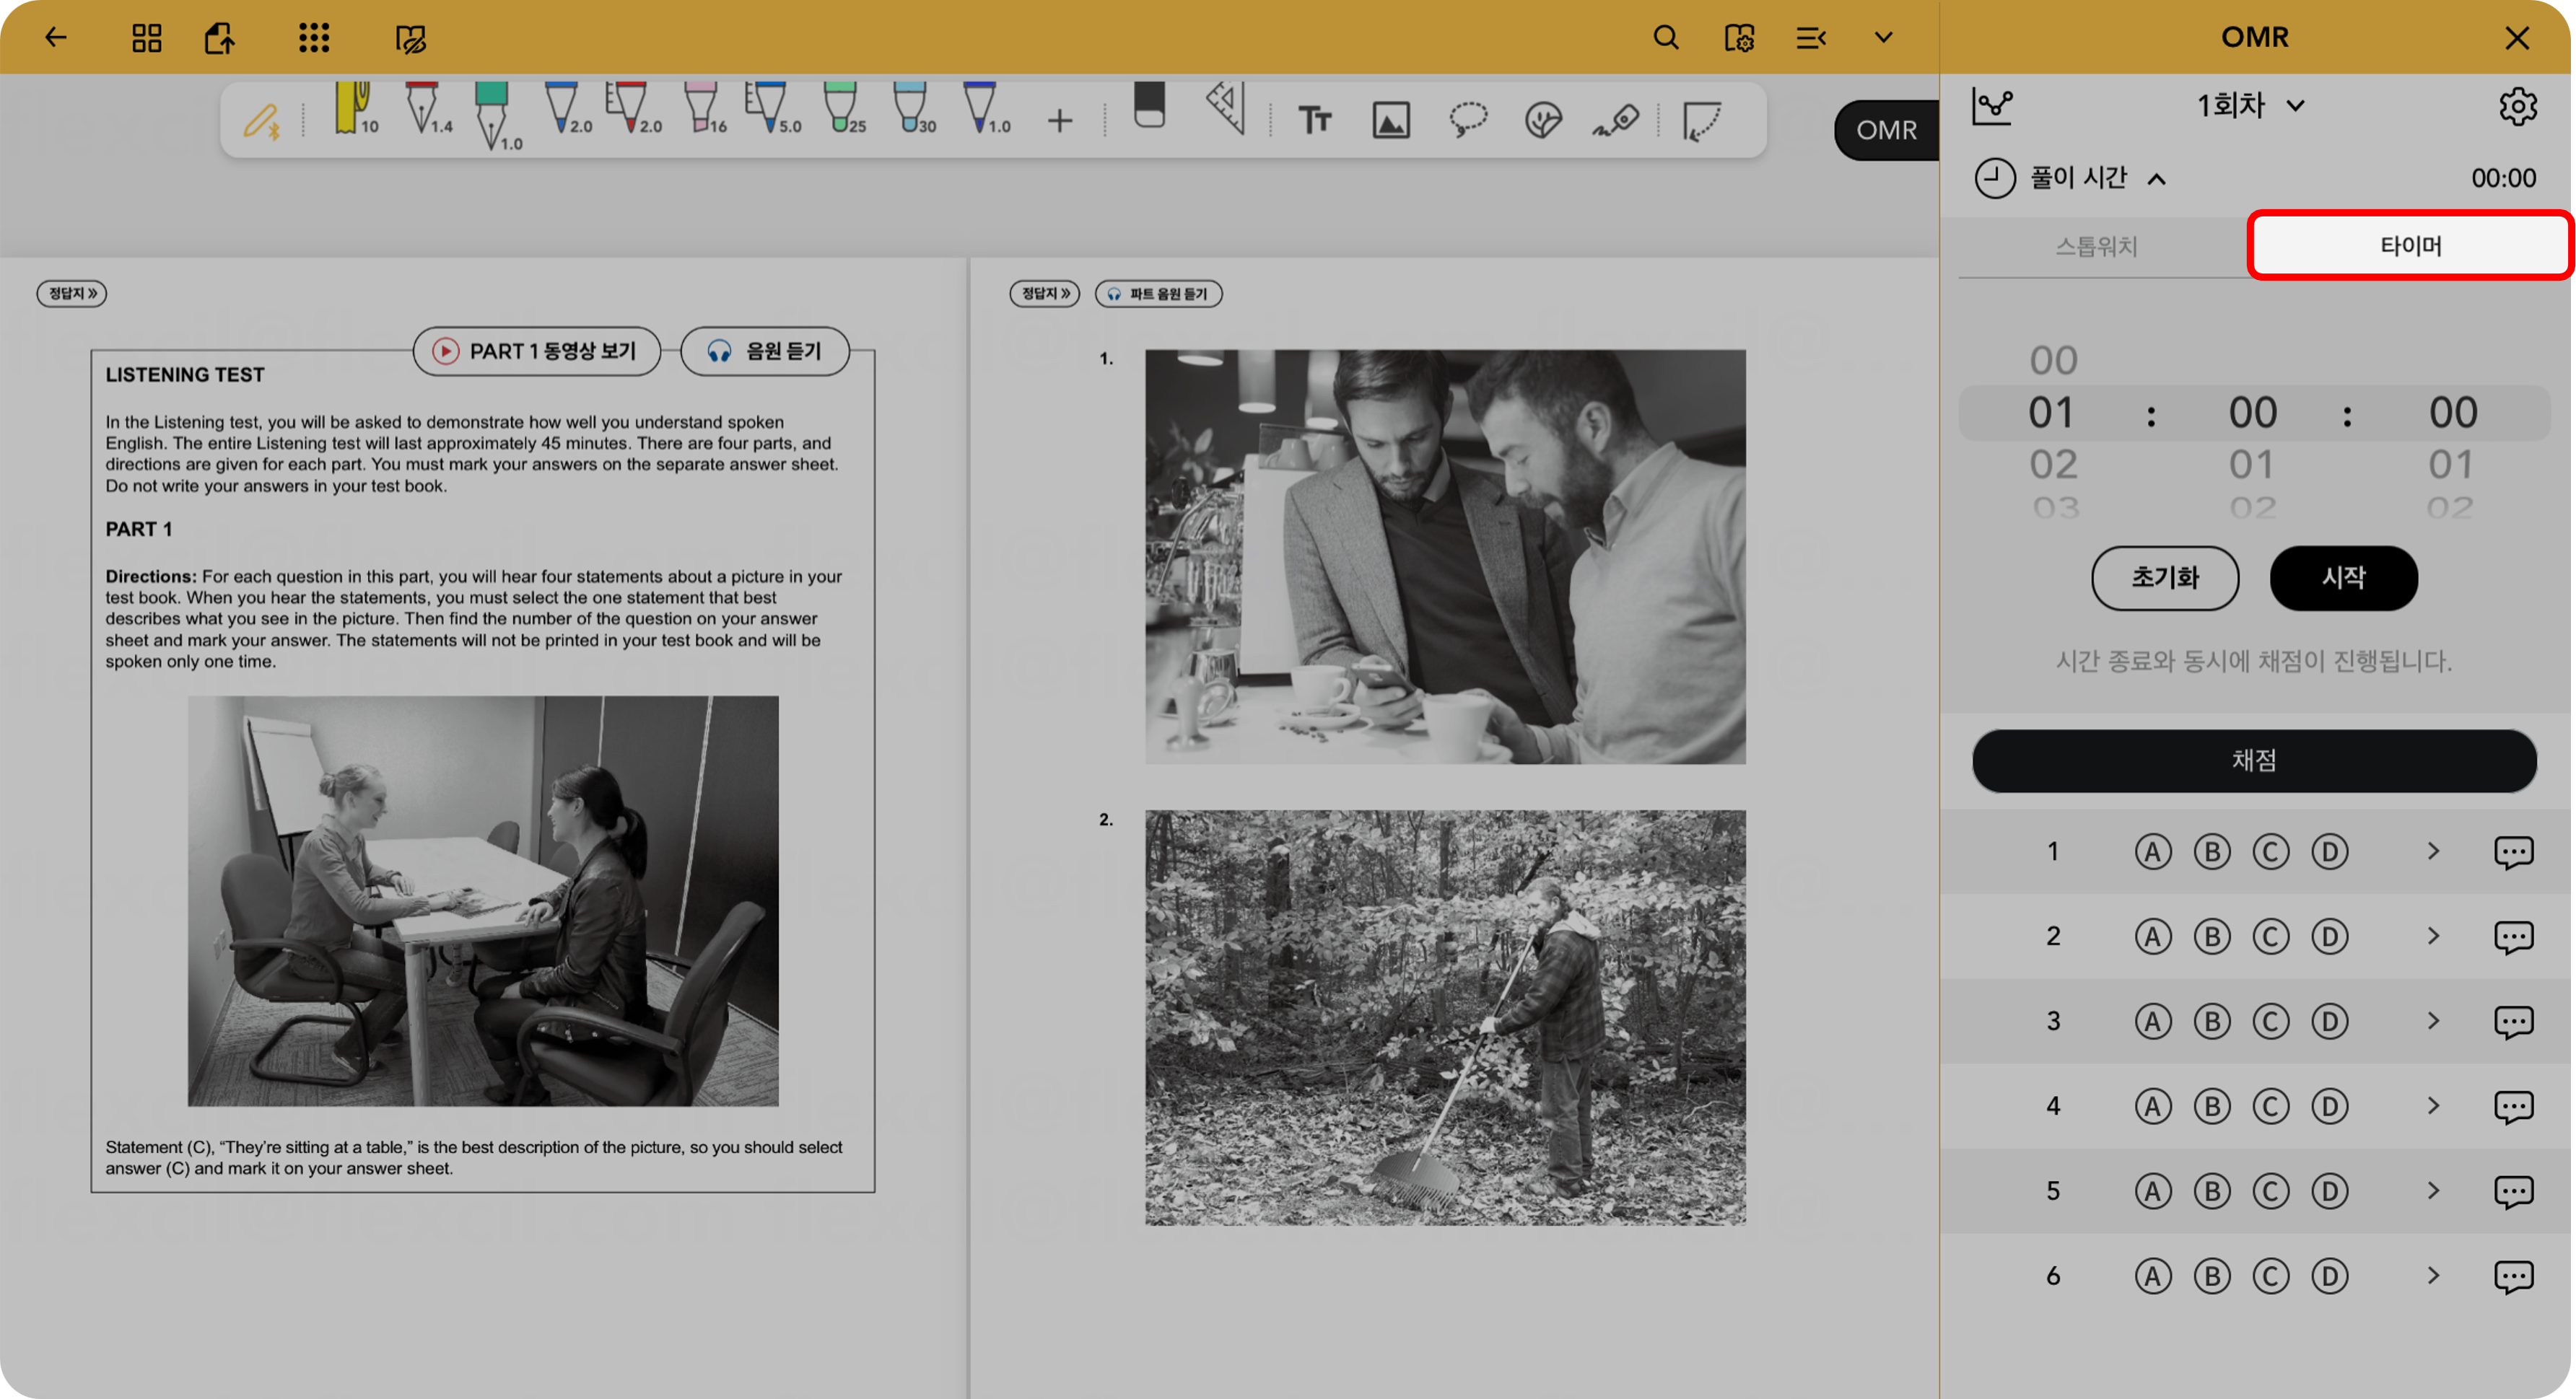Toggle the read-only pen-disabled mode icon
The height and width of the screenshot is (1399, 2576).
tap(411, 39)
